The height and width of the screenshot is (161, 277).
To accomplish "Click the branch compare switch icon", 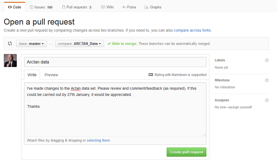I will (x=10, y=44).
